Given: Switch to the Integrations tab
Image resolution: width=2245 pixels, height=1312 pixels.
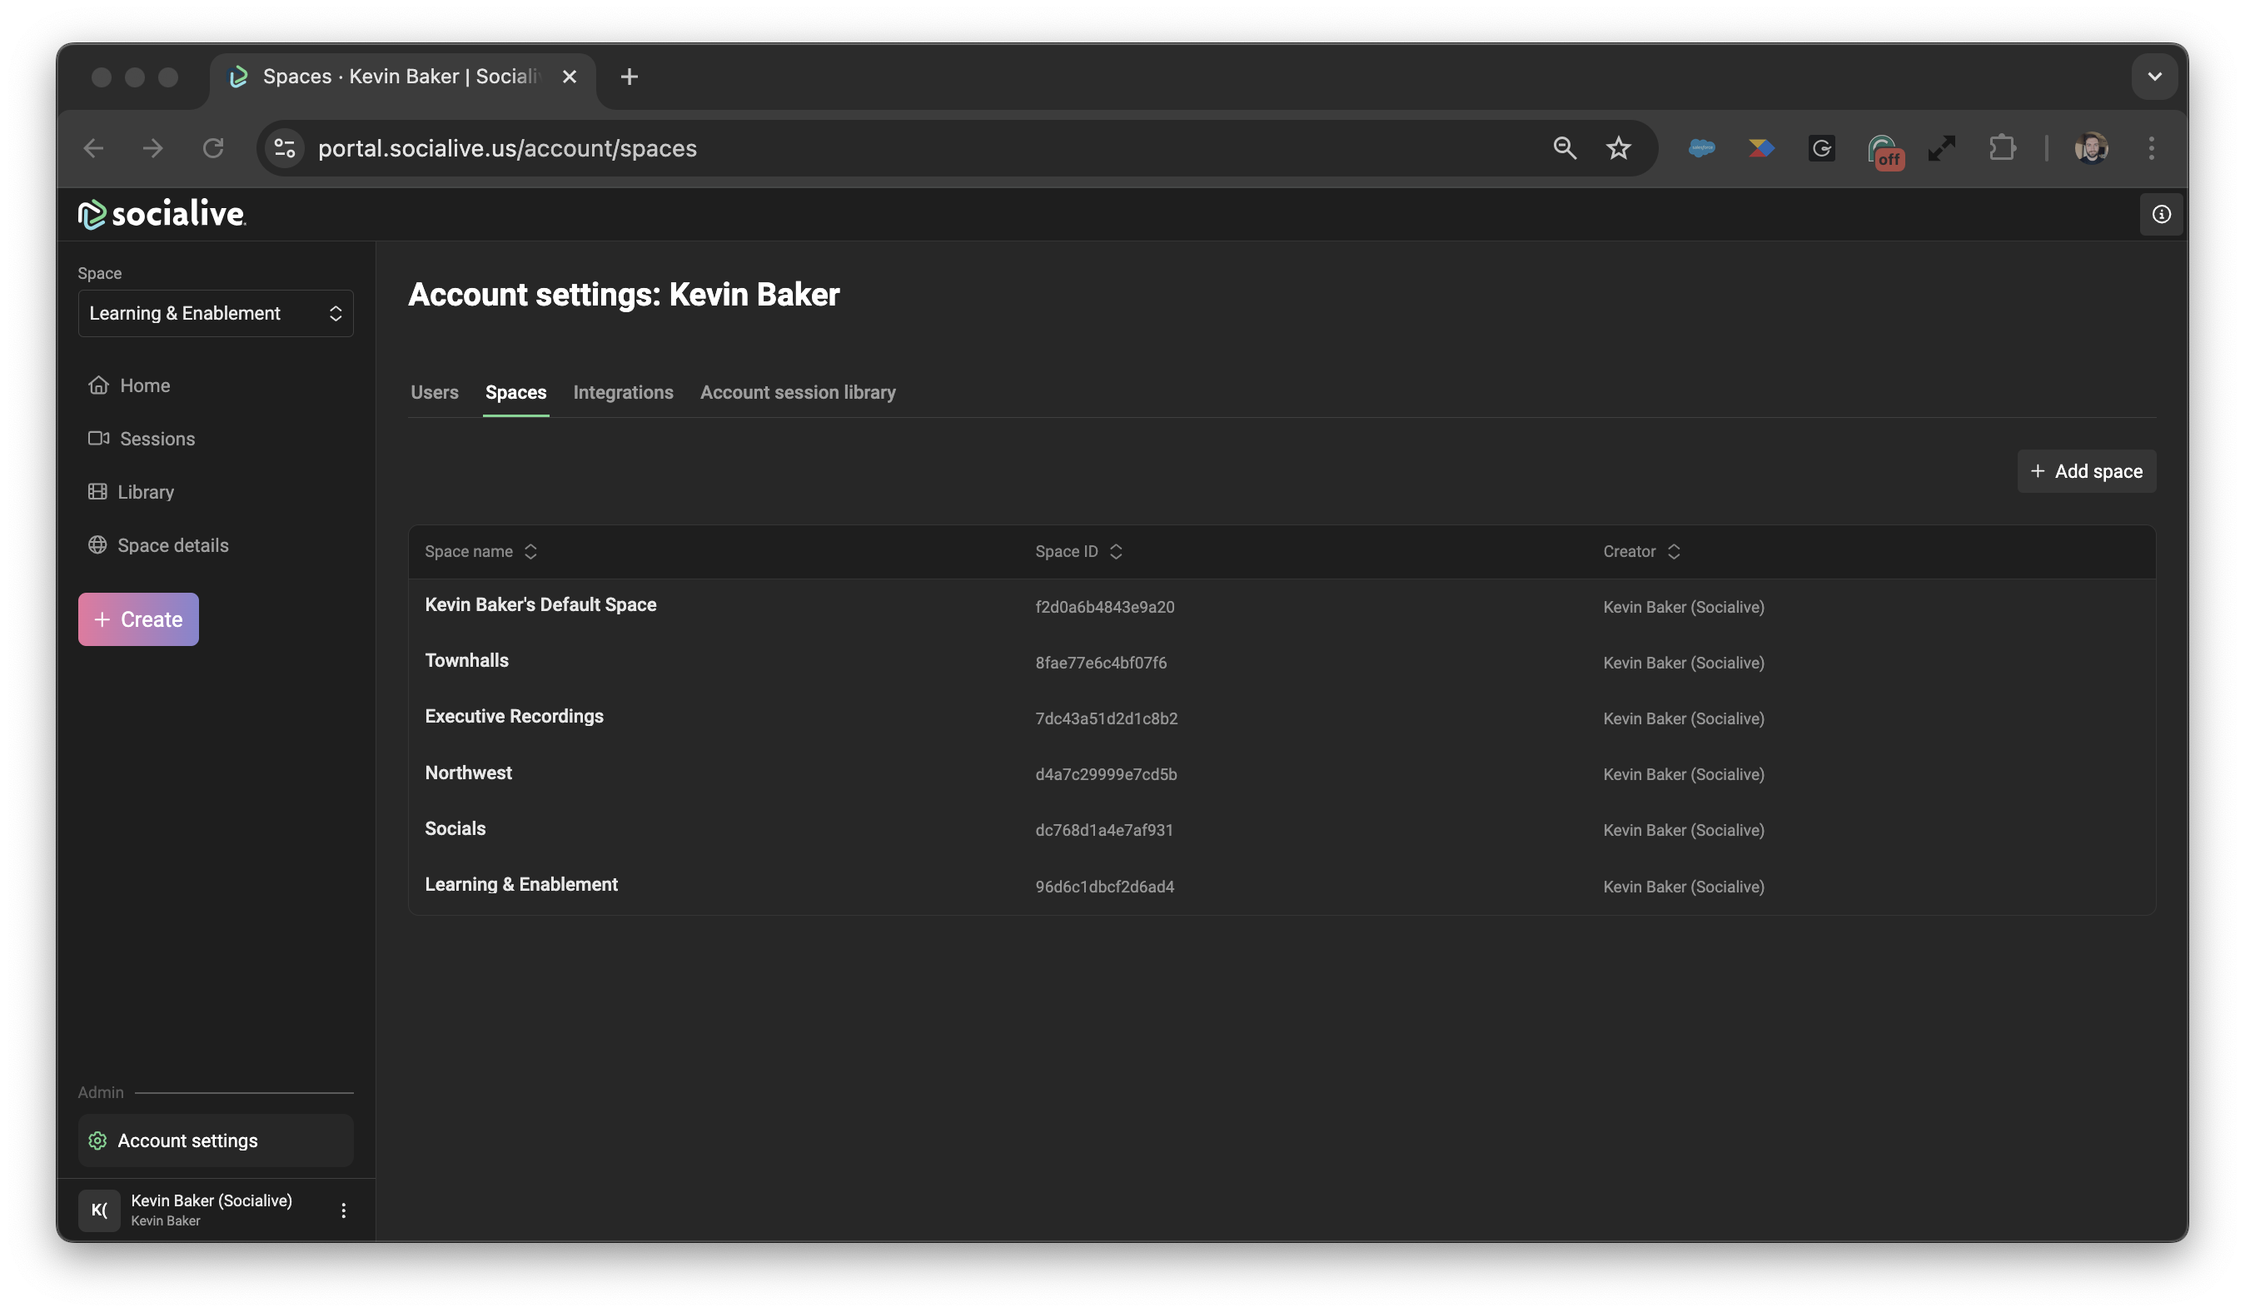Looking at the screenshot, I should tap(623, 393).
